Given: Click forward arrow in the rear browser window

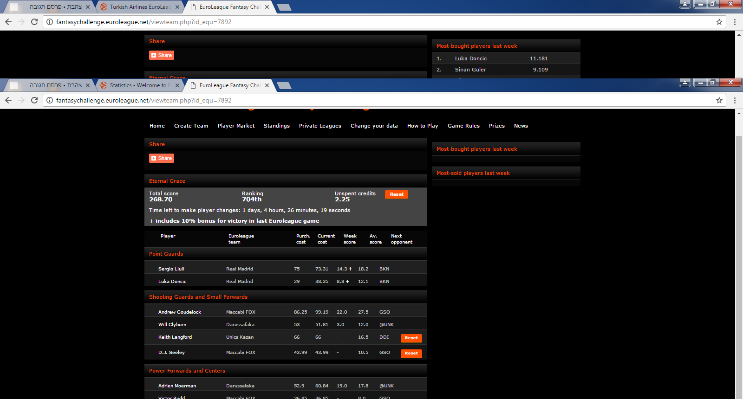Looking at the screenshot, I should click(21, 22).
